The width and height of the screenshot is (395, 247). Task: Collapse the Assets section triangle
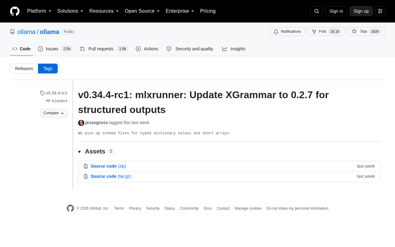coord(79,152)
